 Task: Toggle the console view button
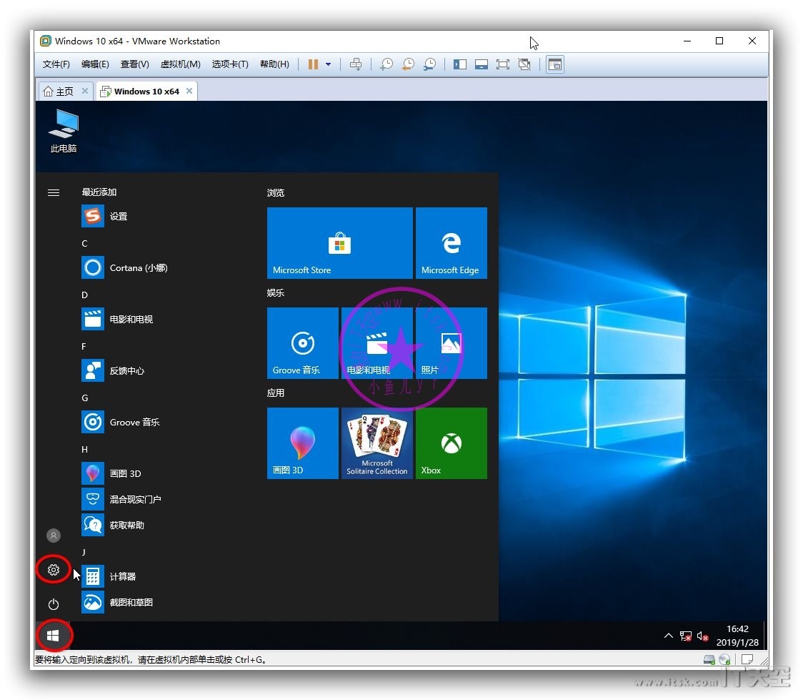554,64
